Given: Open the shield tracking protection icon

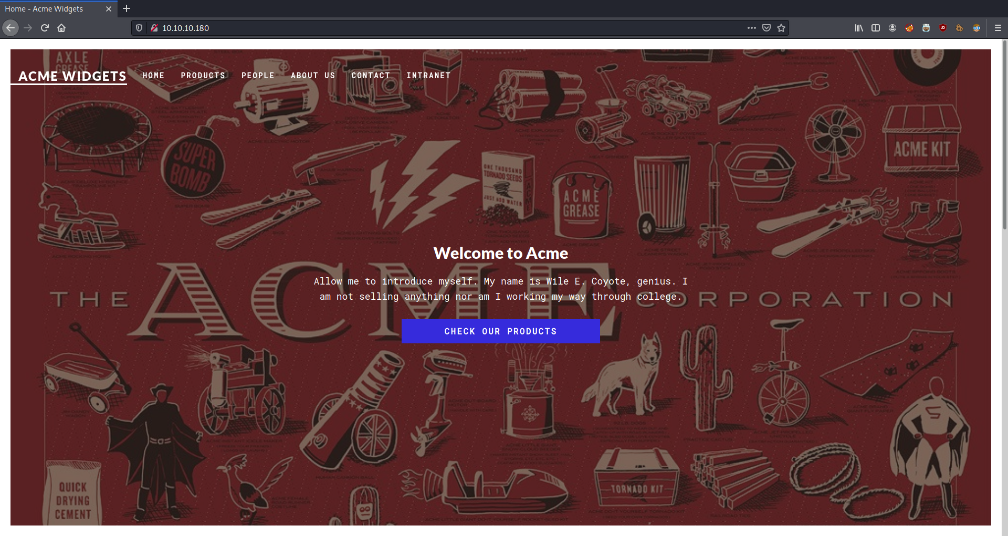Looking at the screenshot, I should 139,28.
